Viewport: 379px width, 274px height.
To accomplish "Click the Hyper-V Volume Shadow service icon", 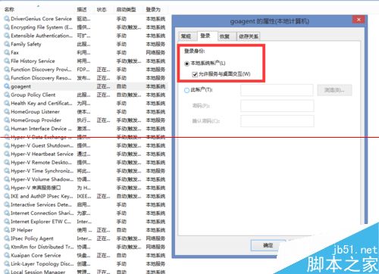I will 7,179.
